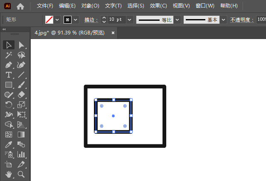Select the Type tool

(x=9, y=75)
